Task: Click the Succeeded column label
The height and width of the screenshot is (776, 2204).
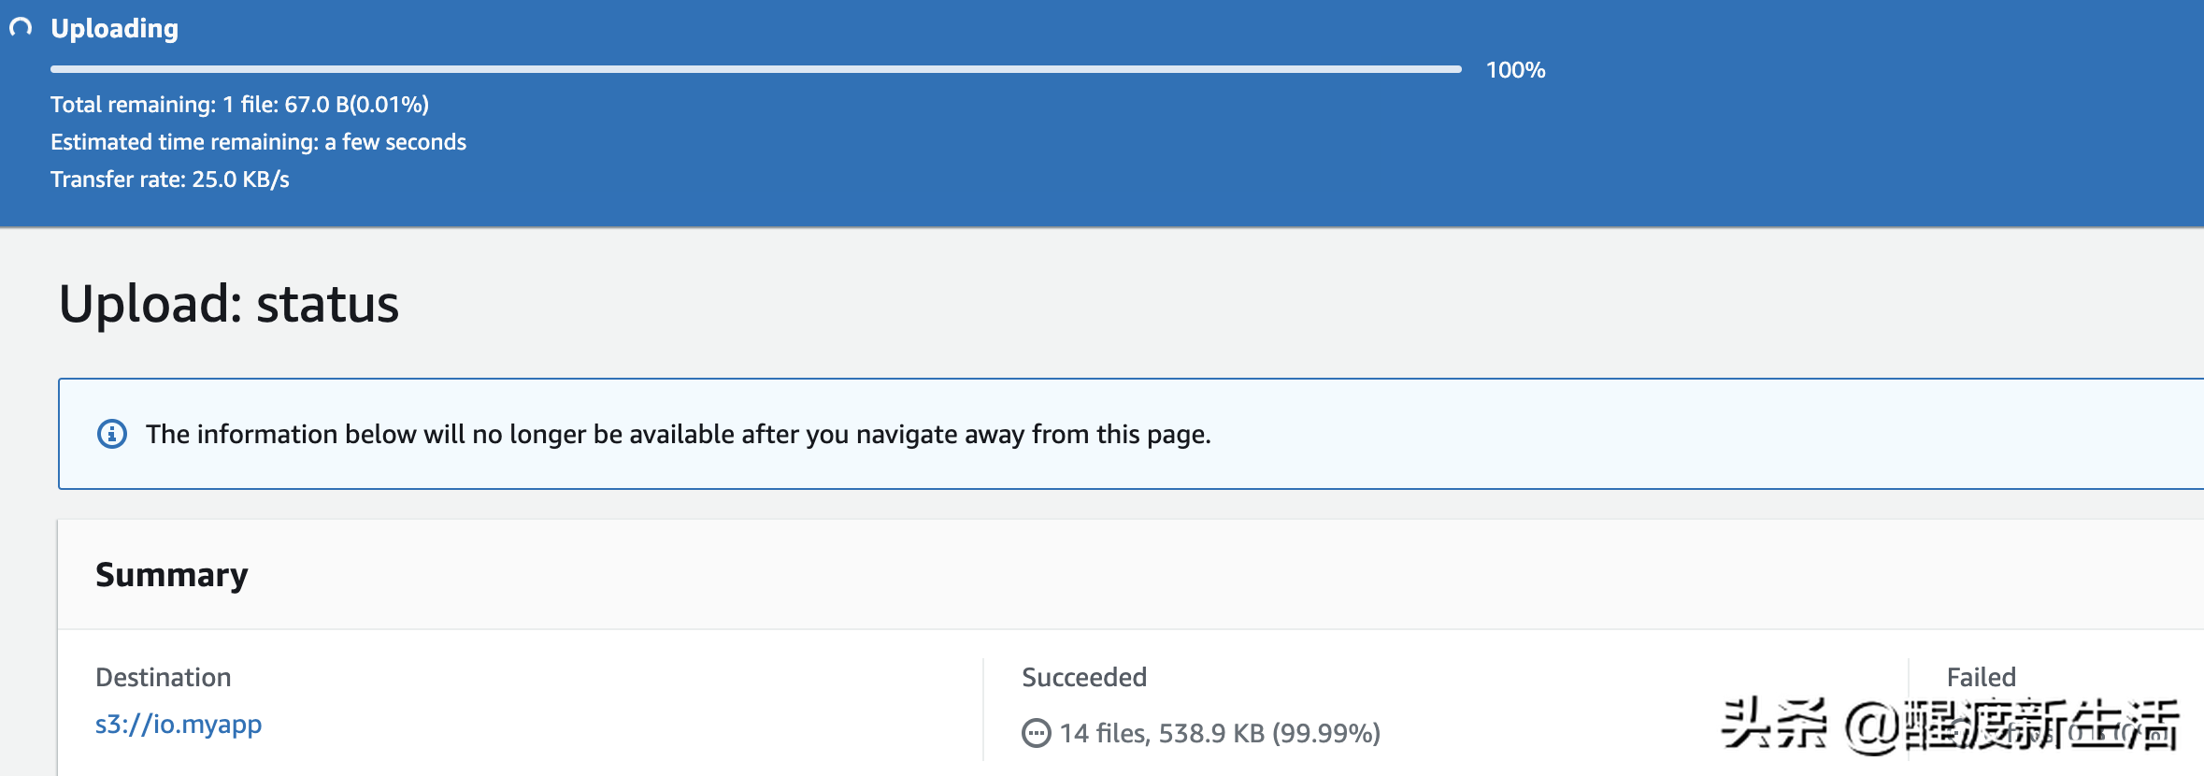Action: tap(1084, 677)
